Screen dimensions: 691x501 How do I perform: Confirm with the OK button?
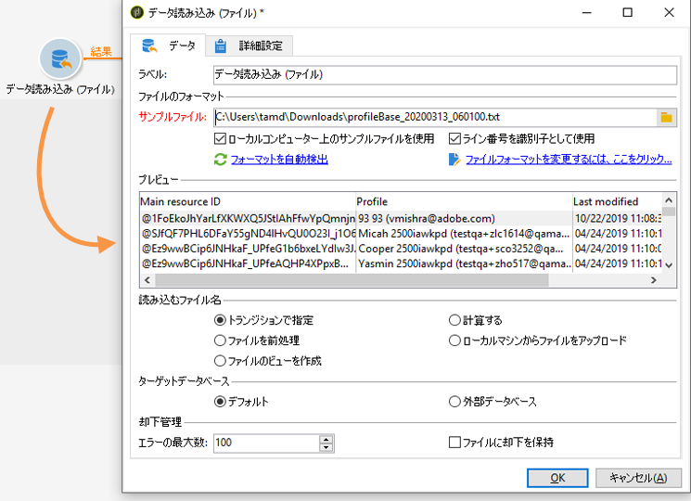tap(557, 478)
